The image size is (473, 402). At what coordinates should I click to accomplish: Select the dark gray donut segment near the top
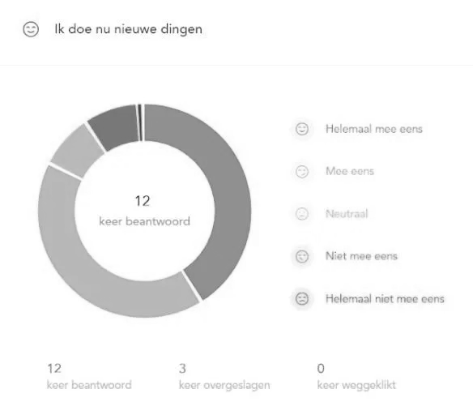[115, 126]
